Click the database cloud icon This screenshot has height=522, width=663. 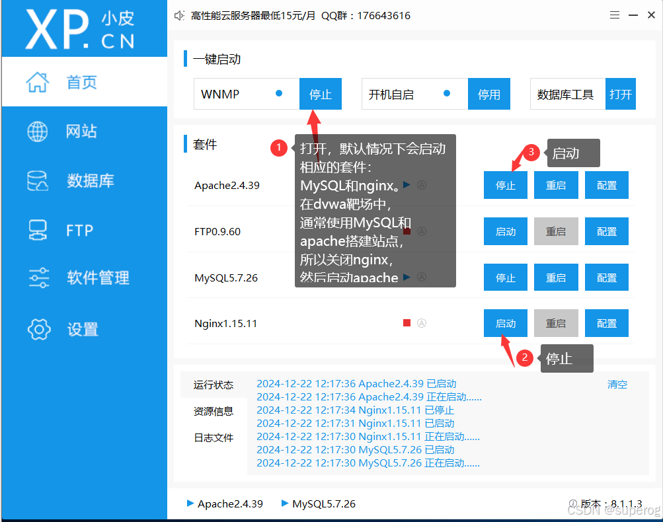click(38, 181)
